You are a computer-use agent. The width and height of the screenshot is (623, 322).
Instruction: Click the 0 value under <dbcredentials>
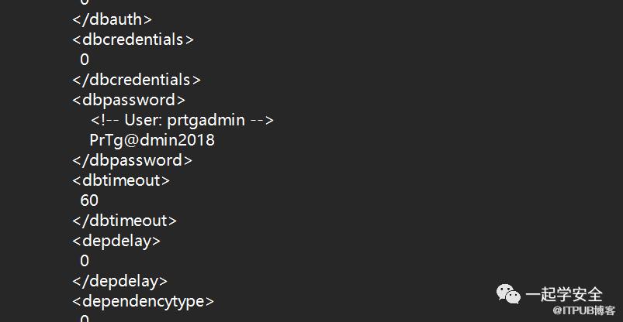[x=85, y=60]
